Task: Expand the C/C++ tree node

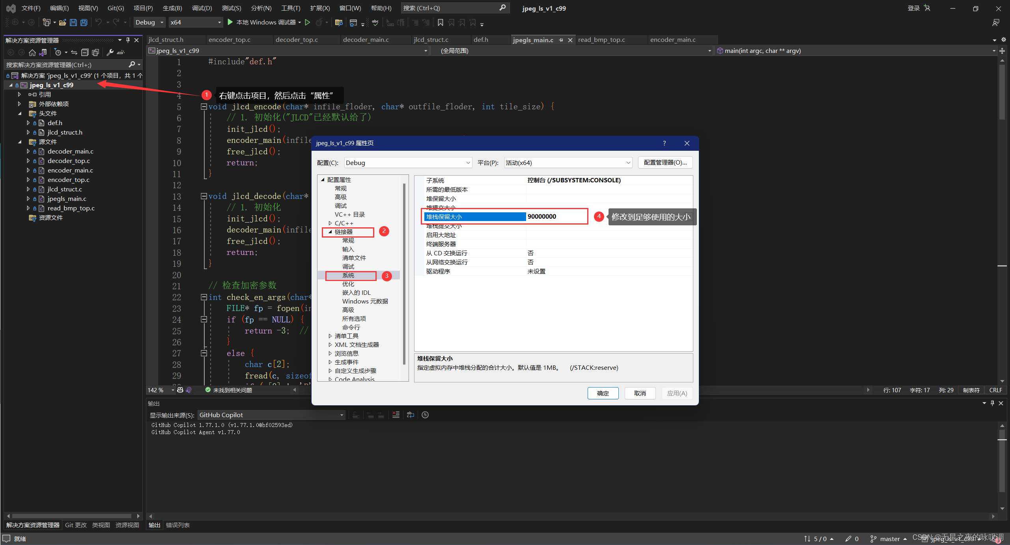Action: click(330, 223)
